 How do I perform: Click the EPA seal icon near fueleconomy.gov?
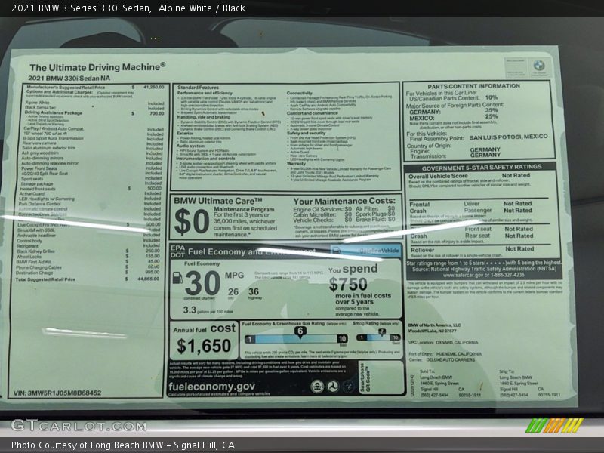(x=317, y=387)
